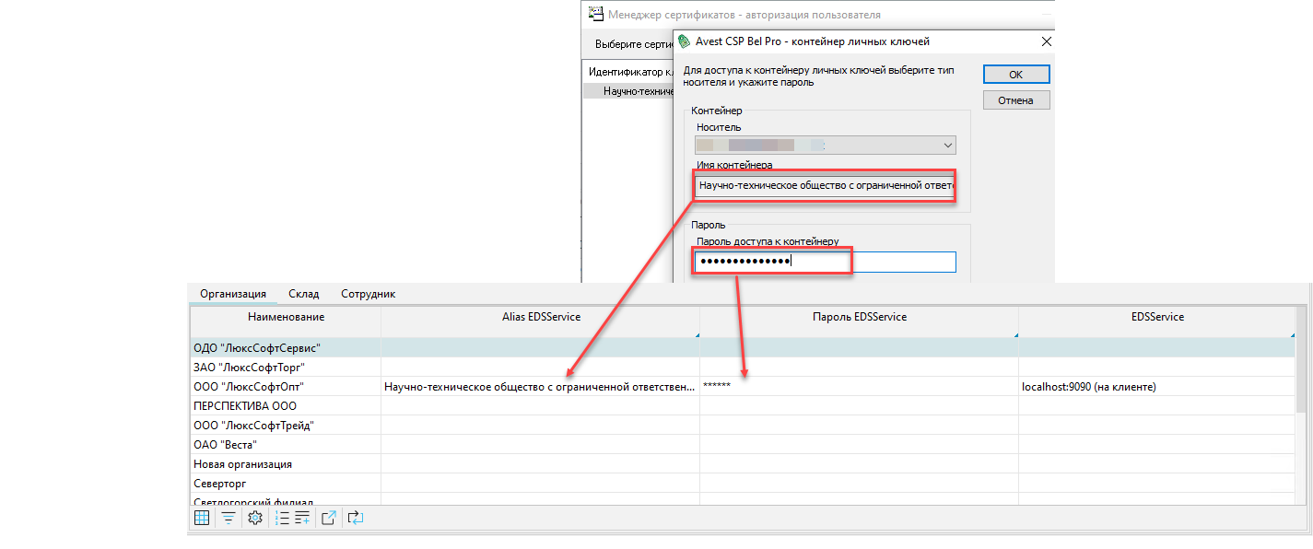Click the Avest CSP Bel Pro title icon
This screenshot has width=1313, height=549.
(684, 41)
